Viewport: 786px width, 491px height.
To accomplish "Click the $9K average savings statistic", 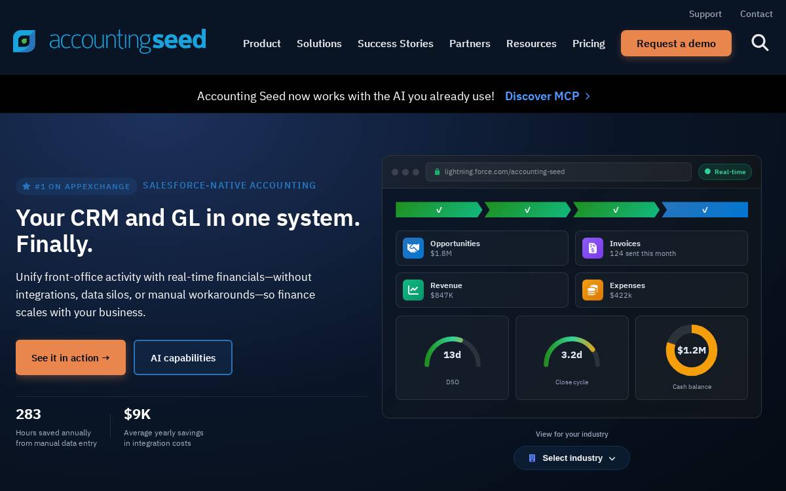I will (x=164, y=427).
